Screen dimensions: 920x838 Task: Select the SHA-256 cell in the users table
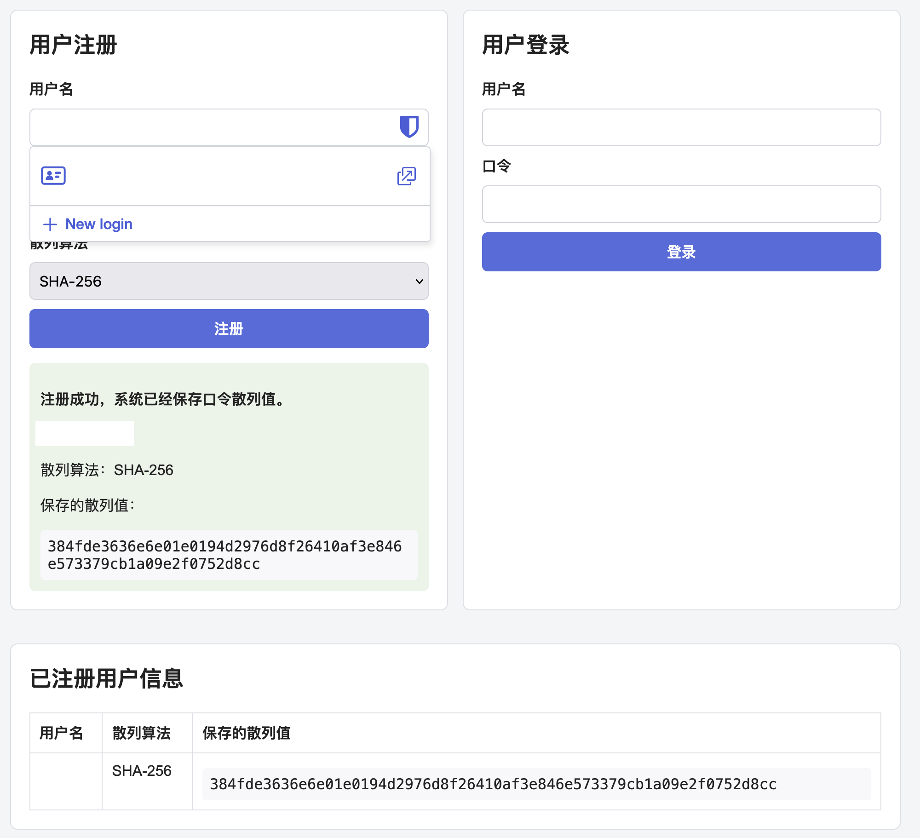[142, 770]
